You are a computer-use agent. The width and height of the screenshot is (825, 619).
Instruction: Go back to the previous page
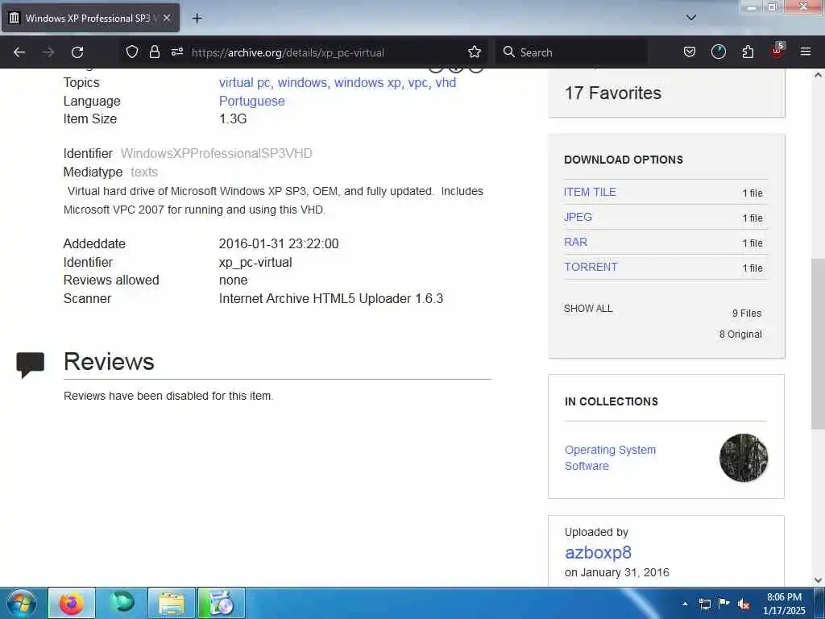click(x=19, y=52)
